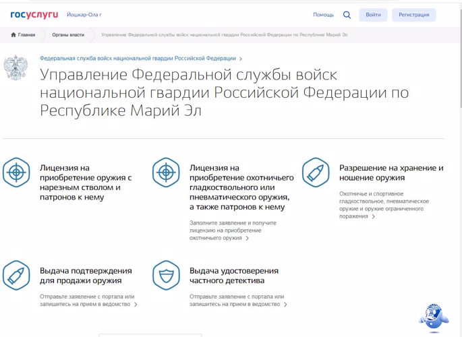462x337 pixels.
Task: Click chevron after ограниченного поражения description
Action: pyautogui.click(x=374, y=216)
